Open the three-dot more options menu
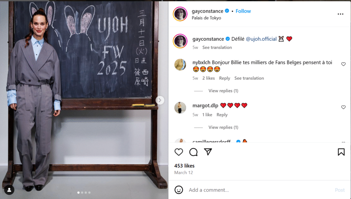Screen dimensions: 351x199 coord(340,14)
